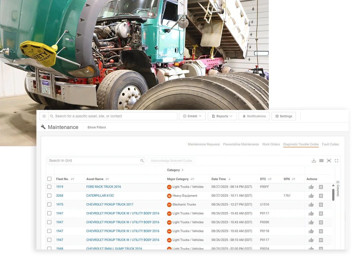Switch to the Work Orders tab
The height and width of the screenshot is (257, 354).
(271, 144)
